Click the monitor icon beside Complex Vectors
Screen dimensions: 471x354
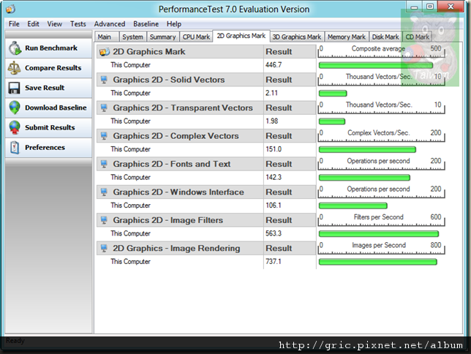(104, 136)
